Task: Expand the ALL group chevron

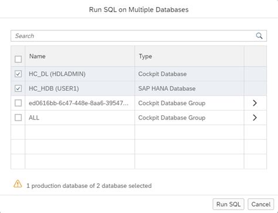Action: (255, 118)
